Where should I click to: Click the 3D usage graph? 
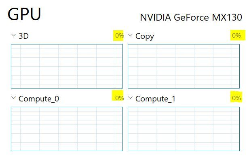[67, 66]
